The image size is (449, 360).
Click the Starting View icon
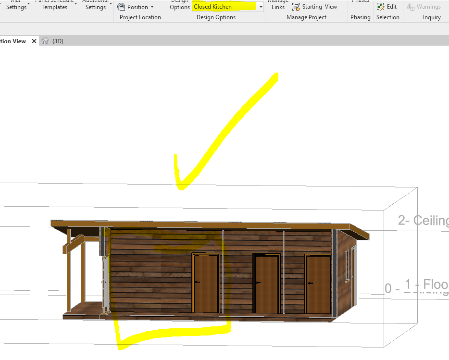click(x=296, y=7)
